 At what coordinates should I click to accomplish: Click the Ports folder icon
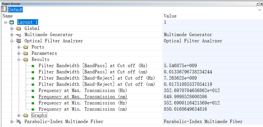[x=26, y=47]
